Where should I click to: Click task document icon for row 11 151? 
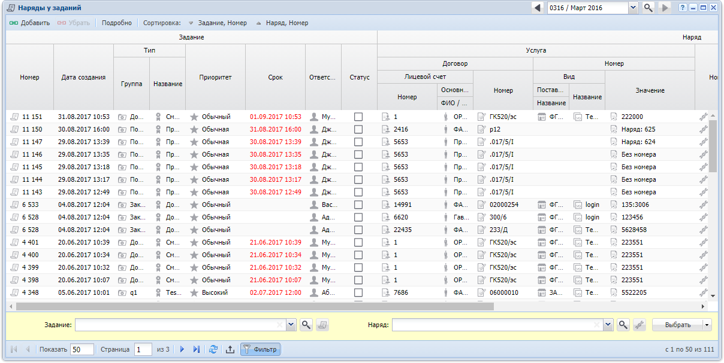pyautogui.click(x=15, y=117)
